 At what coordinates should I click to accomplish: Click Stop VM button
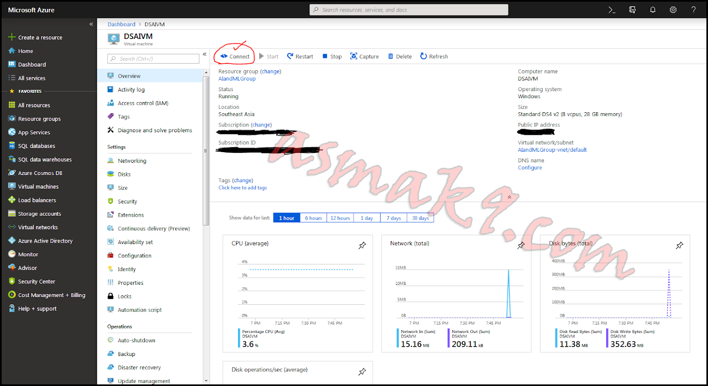pos(332,57)
